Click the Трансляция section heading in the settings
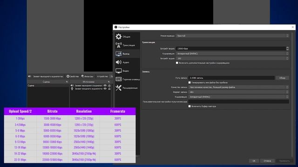Image resolution: width=298 pixels, height=167 pixels. pyautogui.click(x=149, y=42)
